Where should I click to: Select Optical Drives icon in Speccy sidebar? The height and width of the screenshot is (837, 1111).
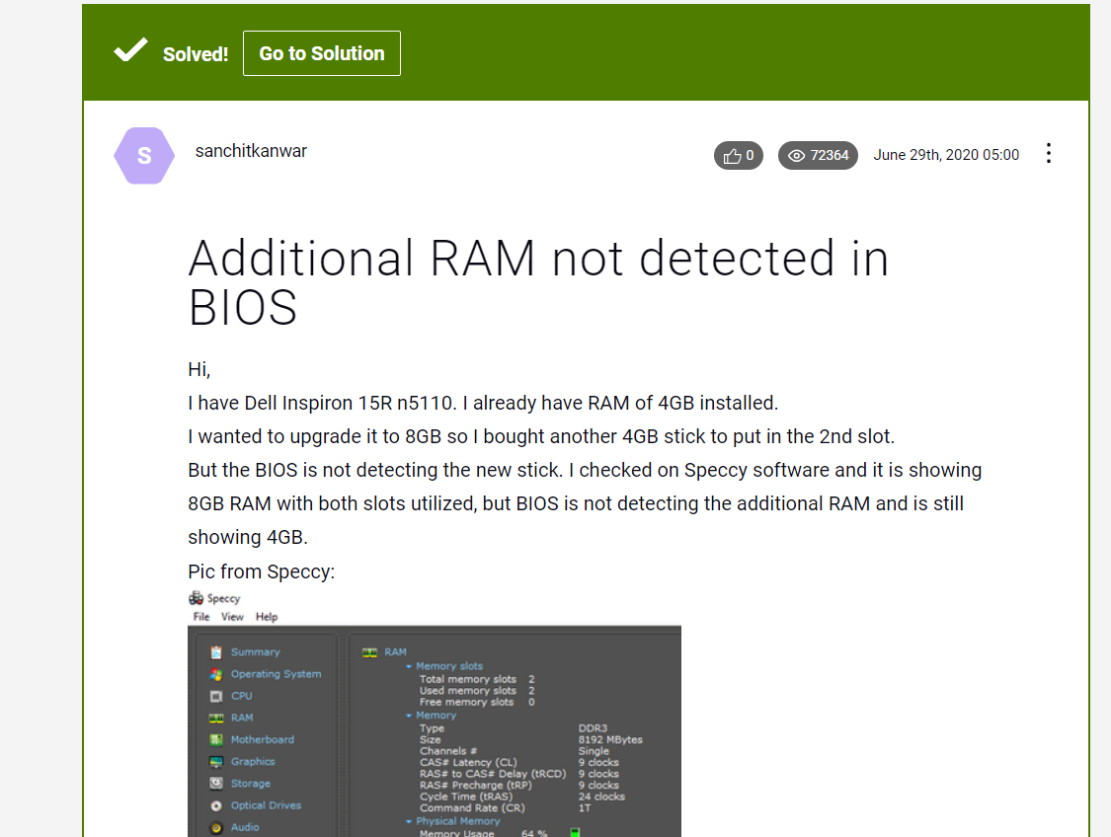pos(216,805)
